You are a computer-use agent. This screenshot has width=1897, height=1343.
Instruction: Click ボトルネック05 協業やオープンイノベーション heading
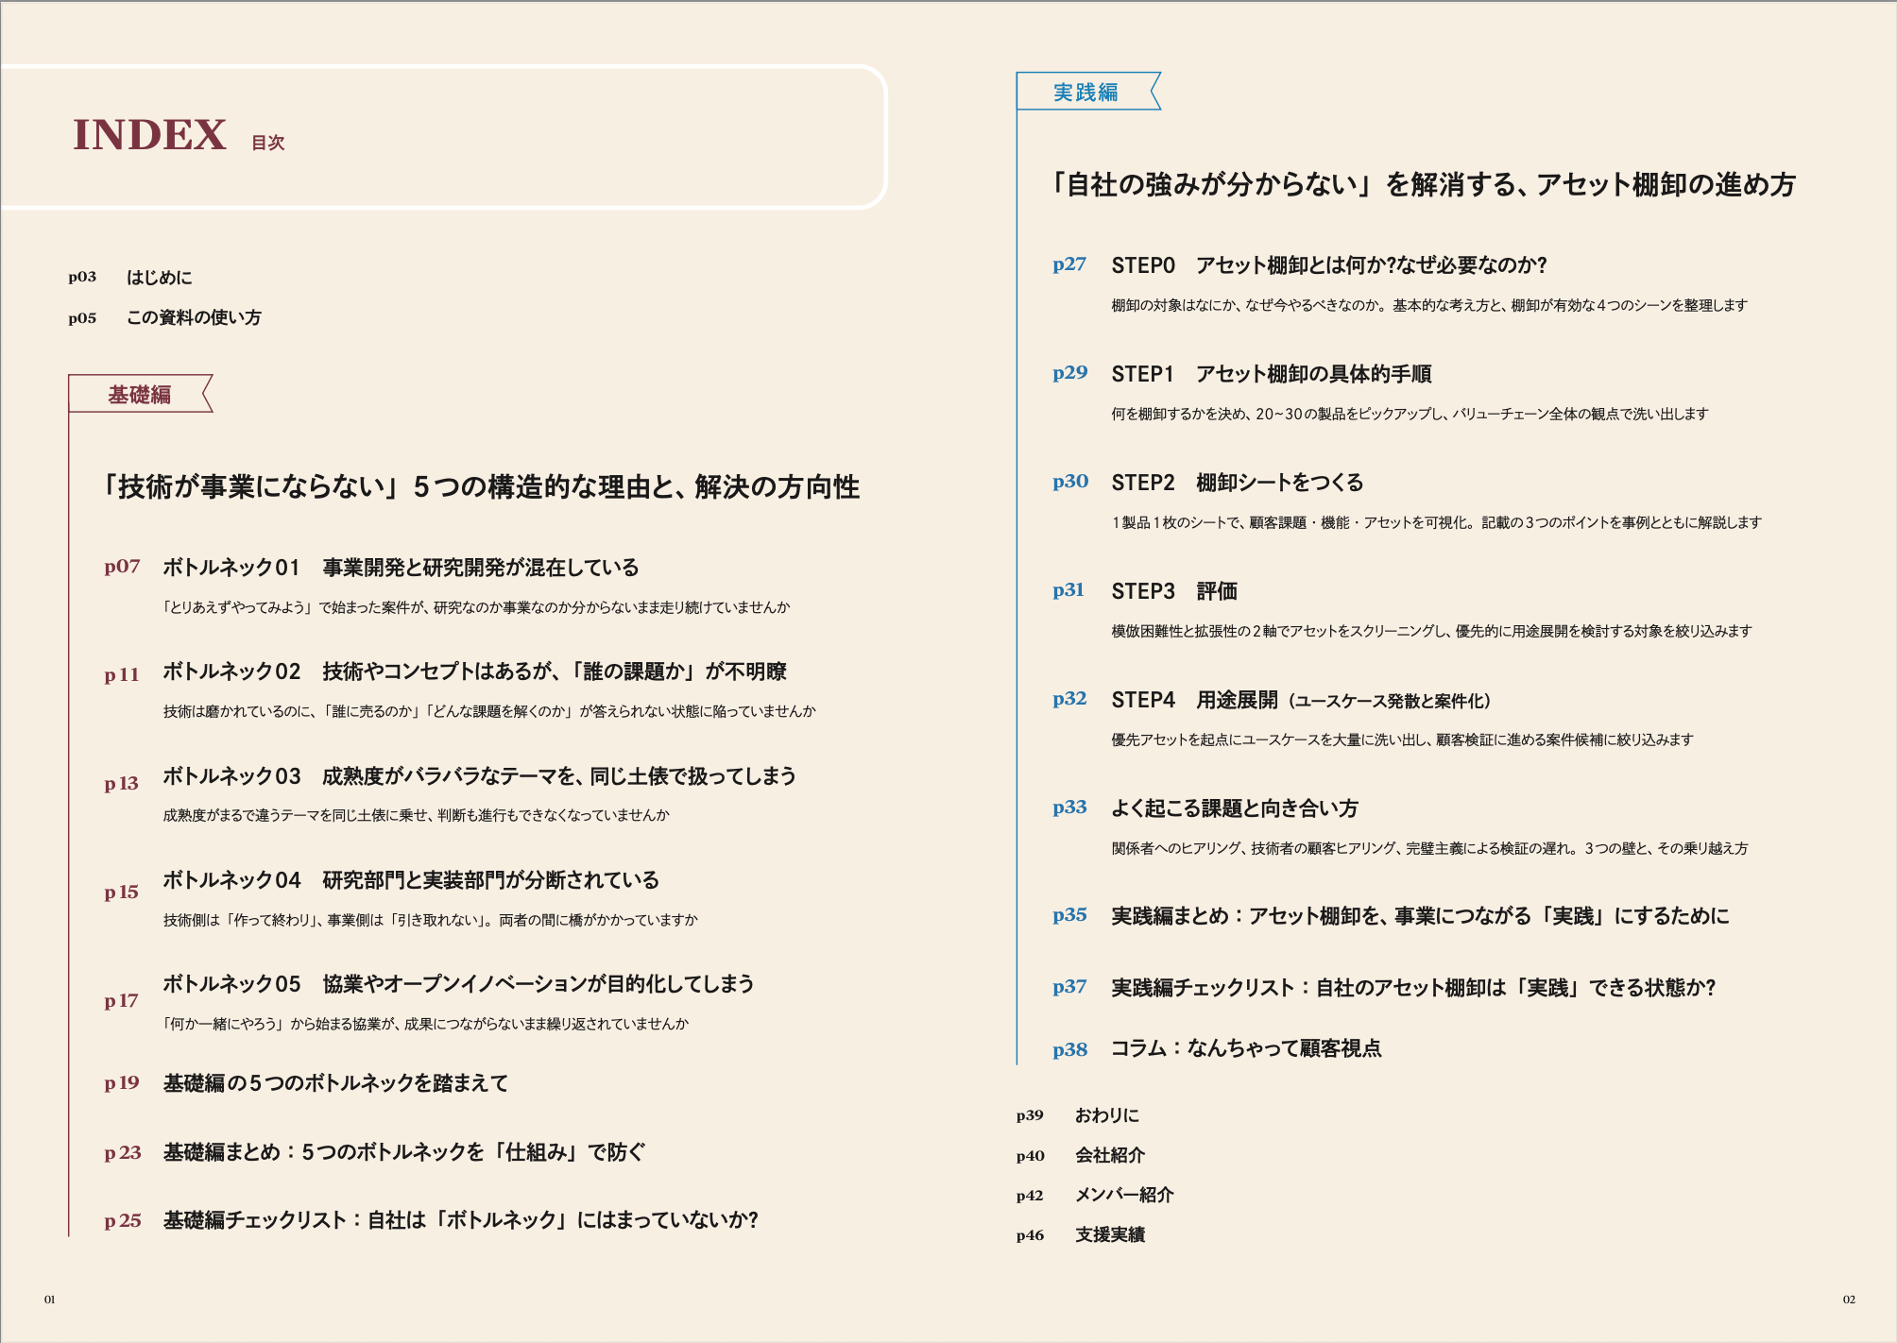[458, 984]
